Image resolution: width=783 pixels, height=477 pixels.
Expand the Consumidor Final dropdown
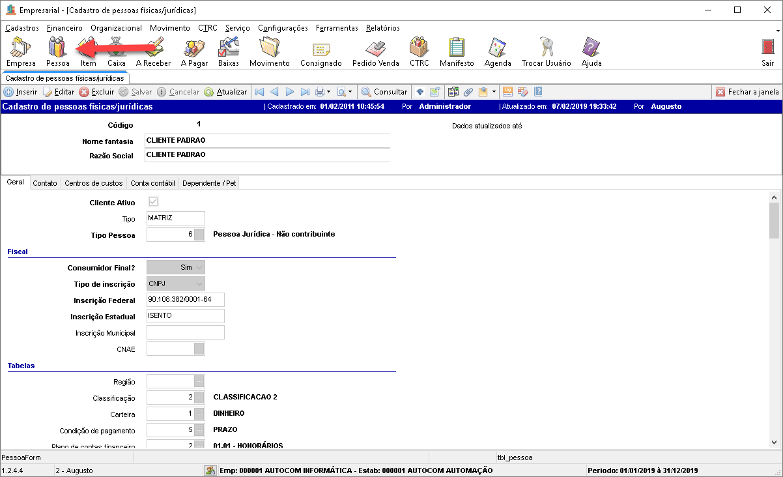[199, 267]
